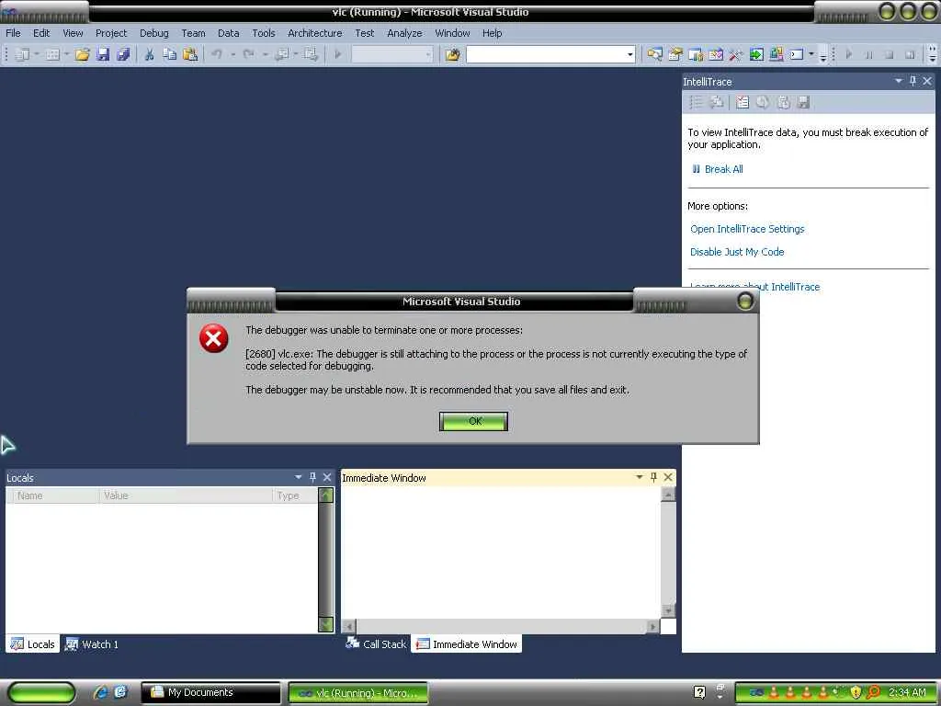Screen dimensions: 941x706
Task: Click the Save All icon
Action: (123, 54)
